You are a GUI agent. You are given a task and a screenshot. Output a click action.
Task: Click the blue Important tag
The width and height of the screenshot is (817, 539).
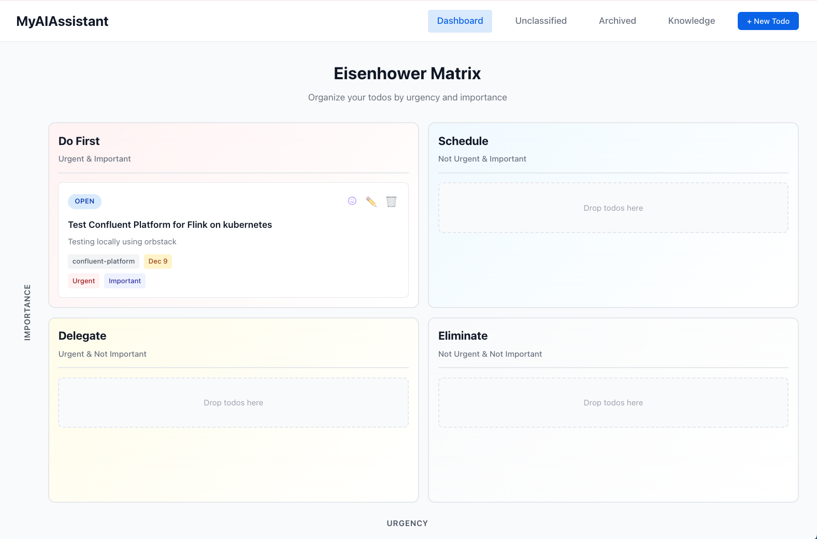point(125,281)
